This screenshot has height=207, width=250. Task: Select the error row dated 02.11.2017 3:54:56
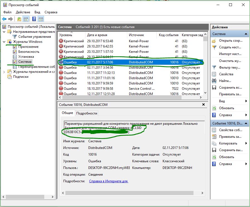click(131, 68)
